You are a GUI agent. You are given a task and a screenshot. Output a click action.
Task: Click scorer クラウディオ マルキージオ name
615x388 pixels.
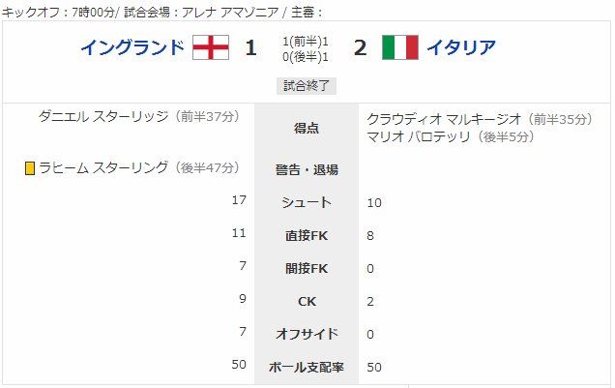pos(444,119)
